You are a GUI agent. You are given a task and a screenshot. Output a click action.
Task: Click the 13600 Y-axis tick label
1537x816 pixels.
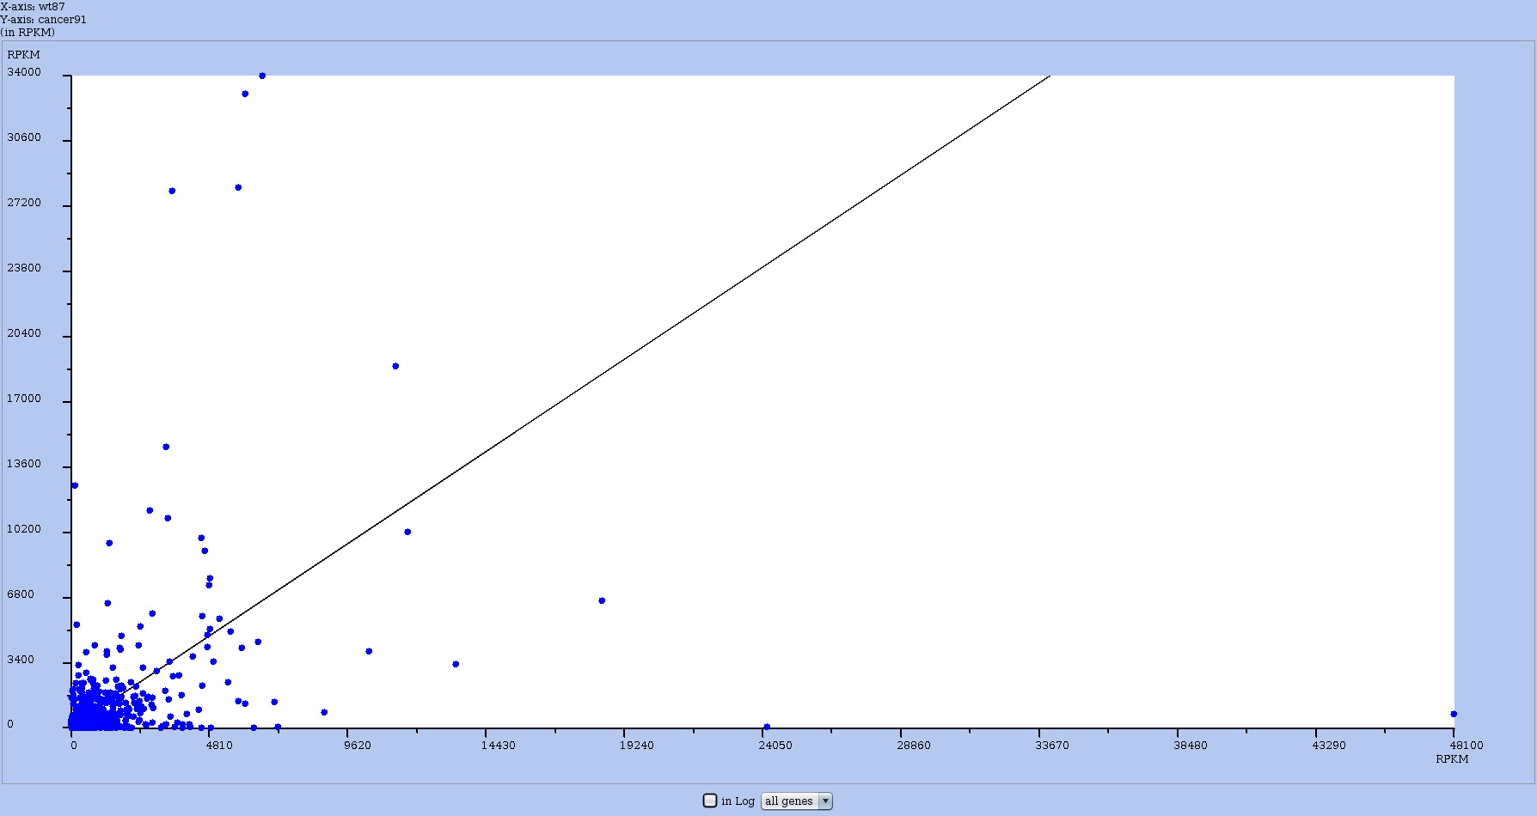click(24, 464)
